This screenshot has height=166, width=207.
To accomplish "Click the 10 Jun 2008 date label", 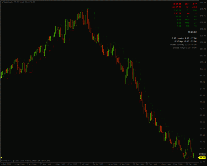I will coord(72,164).
